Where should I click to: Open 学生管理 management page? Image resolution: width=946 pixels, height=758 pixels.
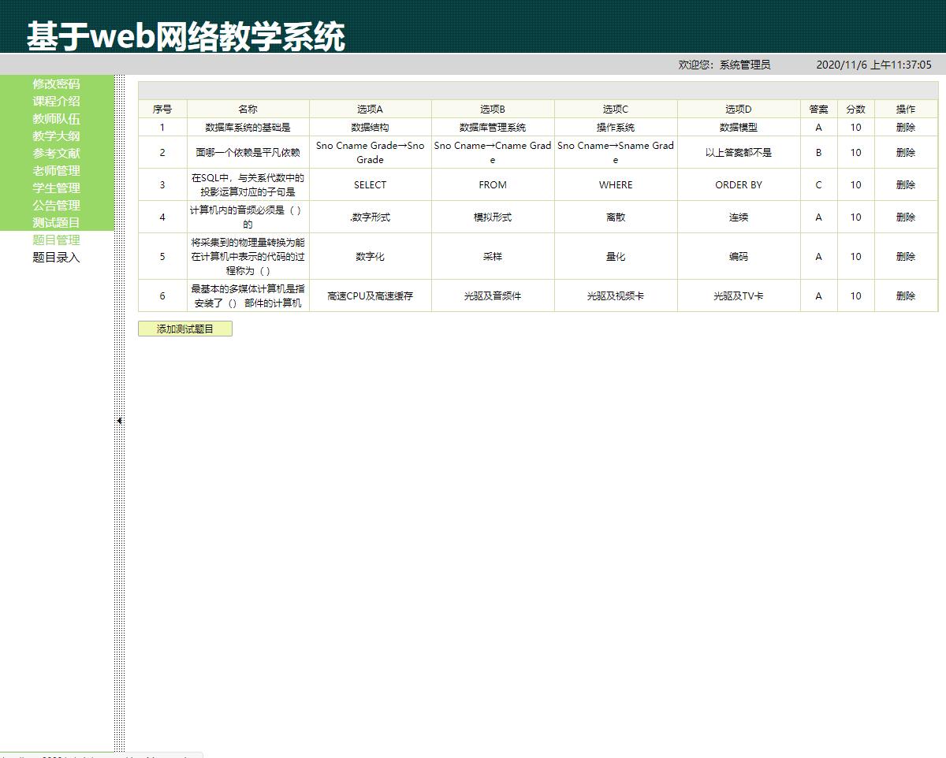click(x=55, y=188)
